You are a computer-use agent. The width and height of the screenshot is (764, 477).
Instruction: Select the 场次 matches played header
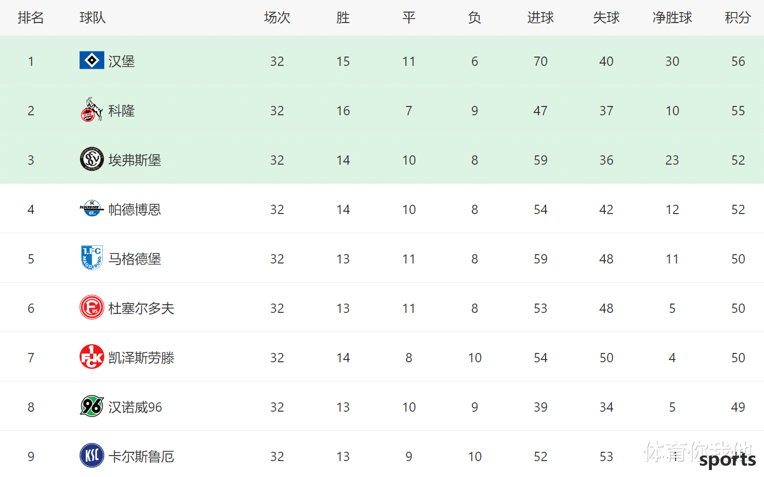click(277, 18)
